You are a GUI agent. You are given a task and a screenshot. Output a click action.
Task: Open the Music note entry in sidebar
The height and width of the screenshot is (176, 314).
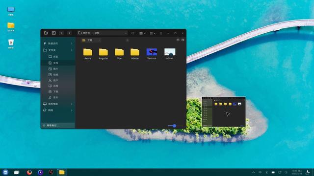pyautogui.click(x=58, y=97)
